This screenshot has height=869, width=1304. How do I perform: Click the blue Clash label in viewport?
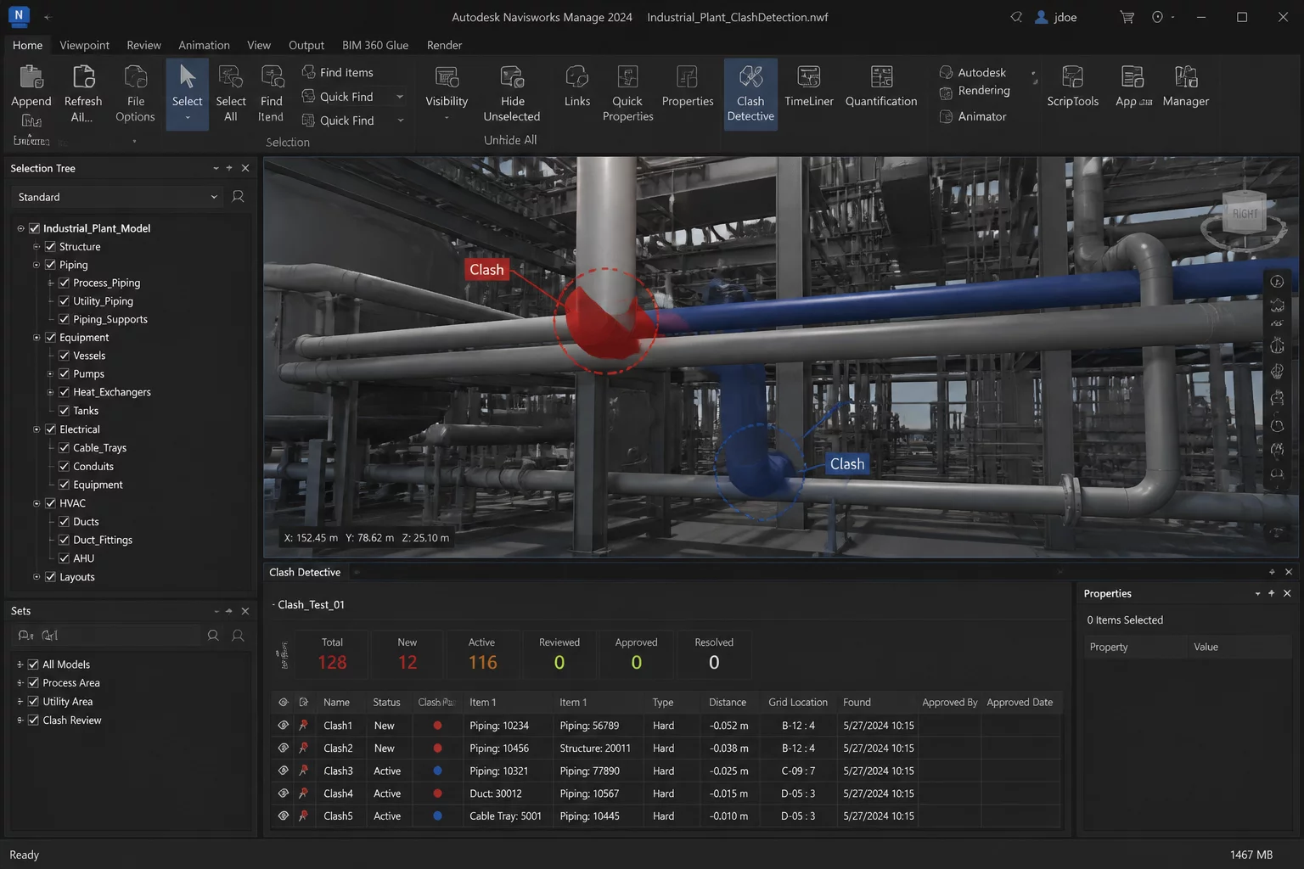pyautogui.click(x=847, y=464)
